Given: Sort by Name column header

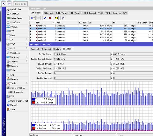Looking at the screenshot, I should 45,23.
